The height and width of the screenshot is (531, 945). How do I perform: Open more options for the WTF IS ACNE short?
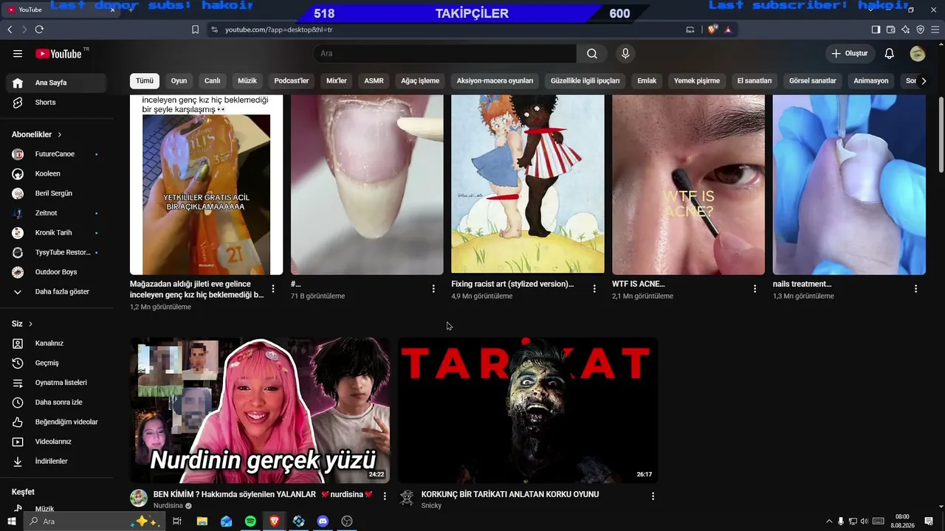tap(755, 289)
